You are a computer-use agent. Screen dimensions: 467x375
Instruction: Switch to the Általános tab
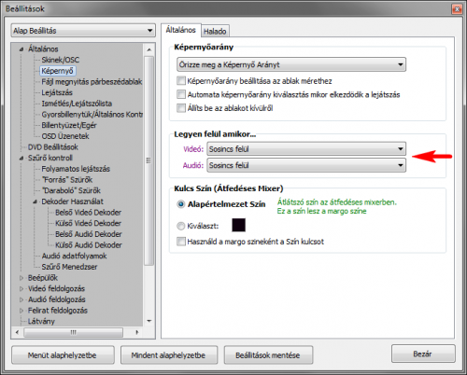point(180,30)
